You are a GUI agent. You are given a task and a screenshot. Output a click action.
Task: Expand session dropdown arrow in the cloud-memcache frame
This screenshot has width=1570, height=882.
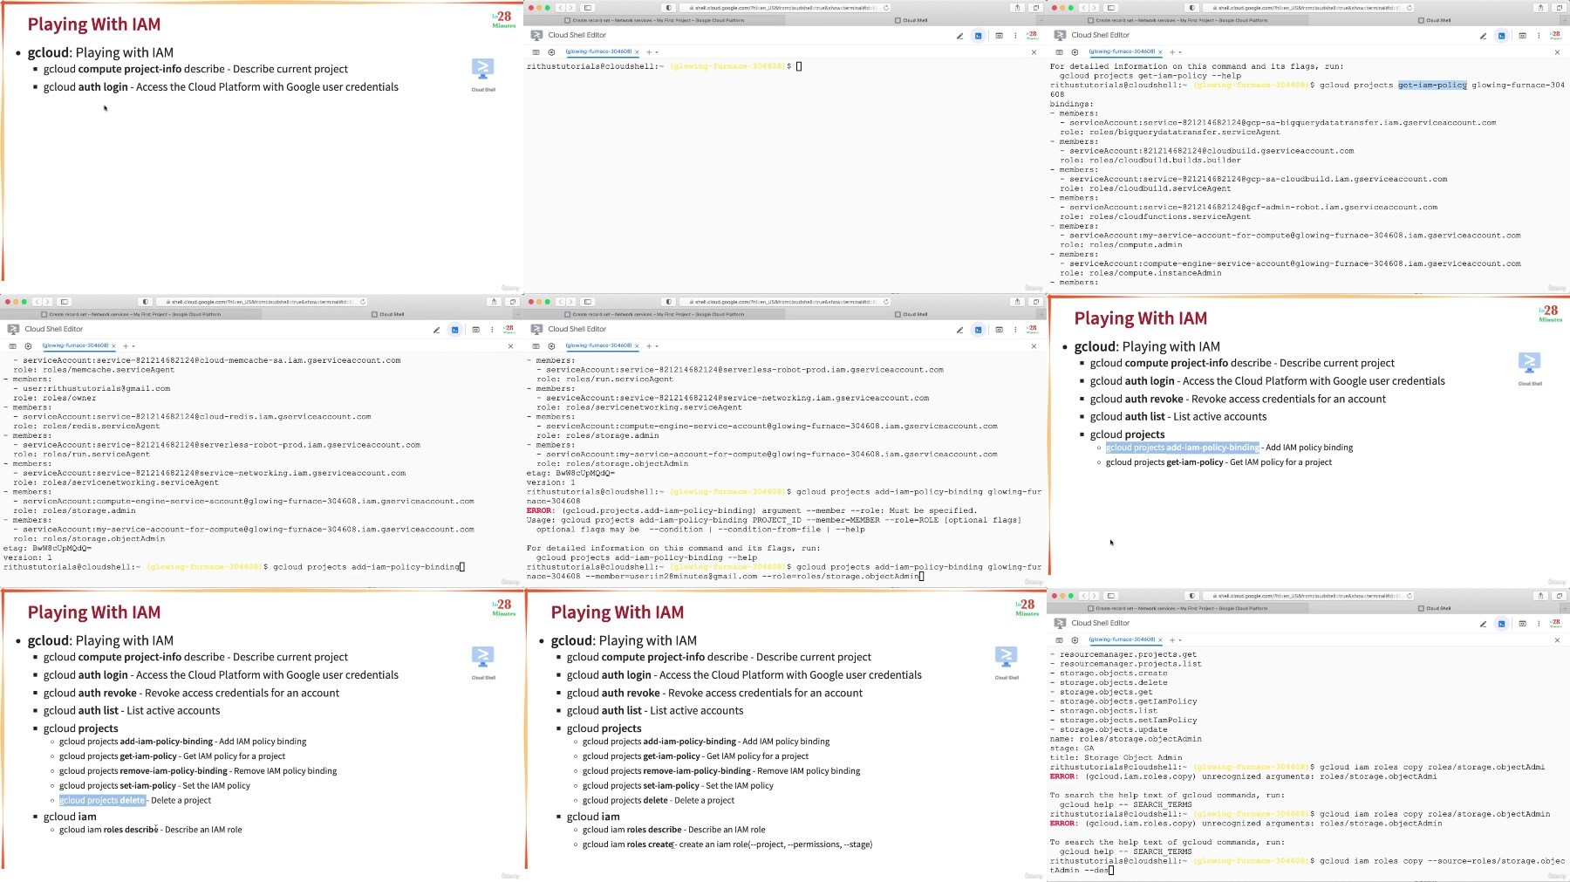pyautogui.click(x=133, y=346)
